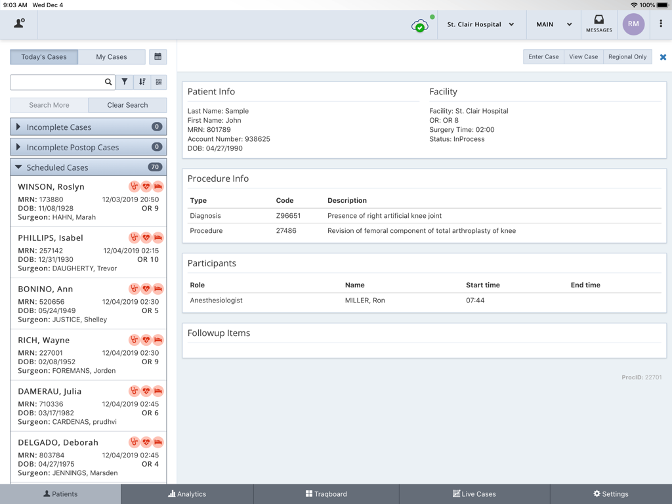Open Messages inbox
The height and width of the screenshot is (504, 672).
pos(598,24)
